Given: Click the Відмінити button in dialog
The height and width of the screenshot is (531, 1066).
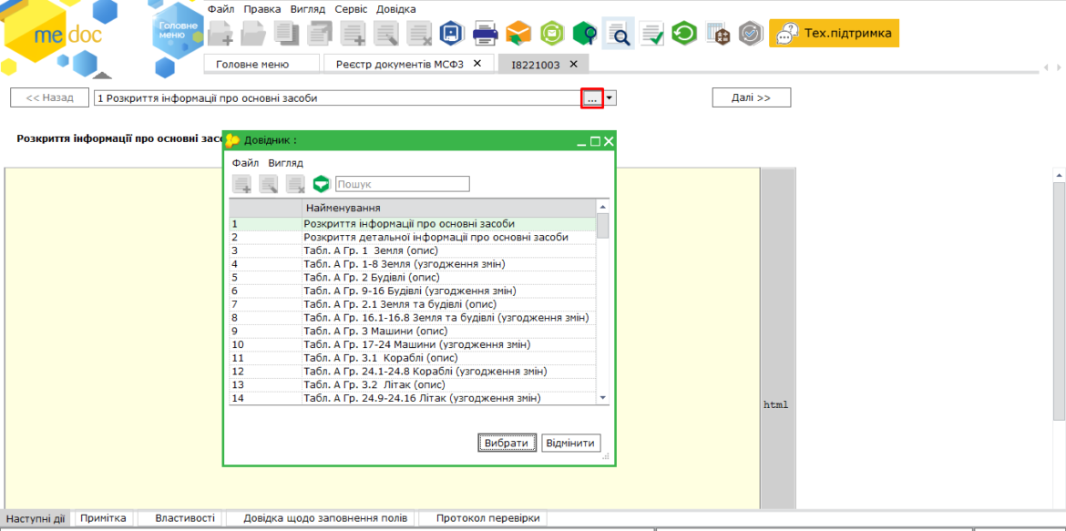Looking at the screenshot, I should point(571,444).
